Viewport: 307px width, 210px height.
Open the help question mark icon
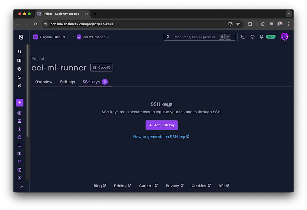coord(252,37)
